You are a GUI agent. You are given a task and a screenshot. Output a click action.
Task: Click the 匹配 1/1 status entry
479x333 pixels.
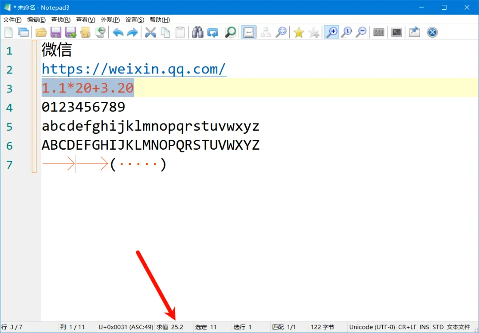pos(284,327)
